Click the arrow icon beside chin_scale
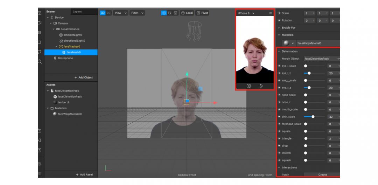Image resolution: width=378 pixels, height=185 pixels. point(279,117)
